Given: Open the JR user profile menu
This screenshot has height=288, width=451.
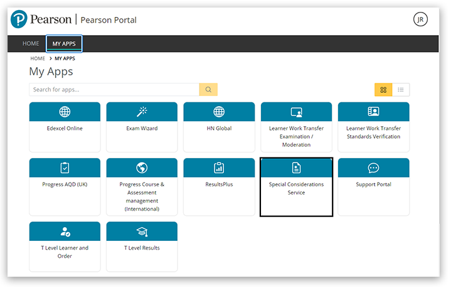Looking at the screenshot, I should coord(420,19).
